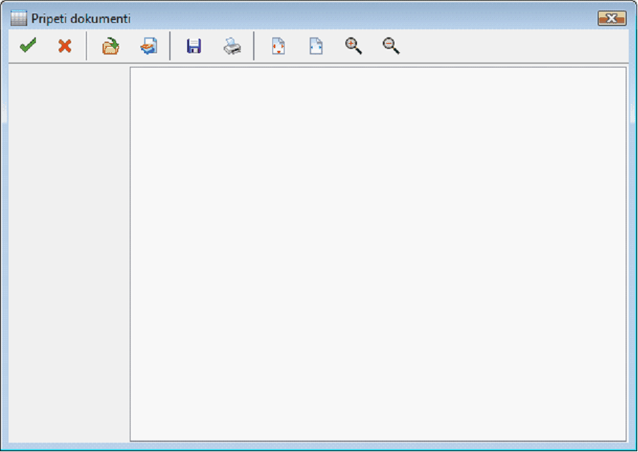Cancel using the red X icon
The width and height of the screenshot is (638, 452).
65,46
